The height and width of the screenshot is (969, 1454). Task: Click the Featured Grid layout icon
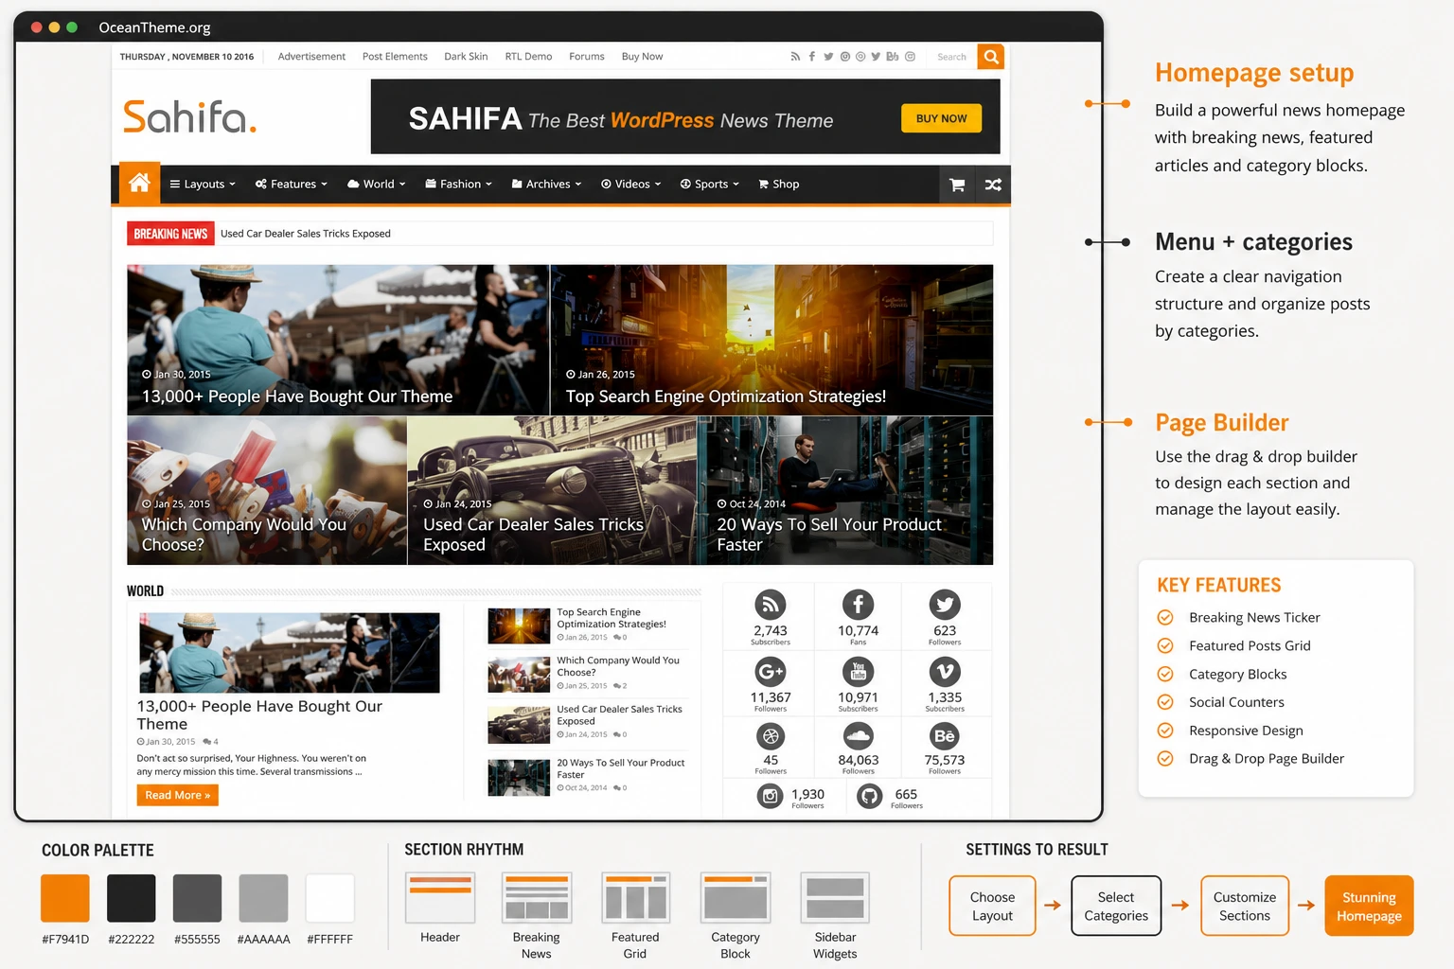pyautogui.click(x=635, y=898)
